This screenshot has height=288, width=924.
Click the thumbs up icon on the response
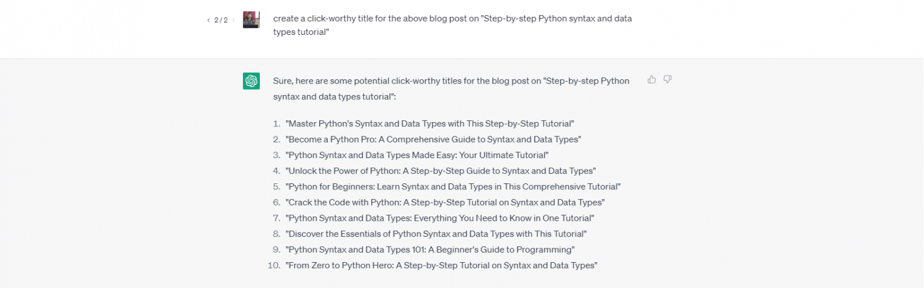651,79
